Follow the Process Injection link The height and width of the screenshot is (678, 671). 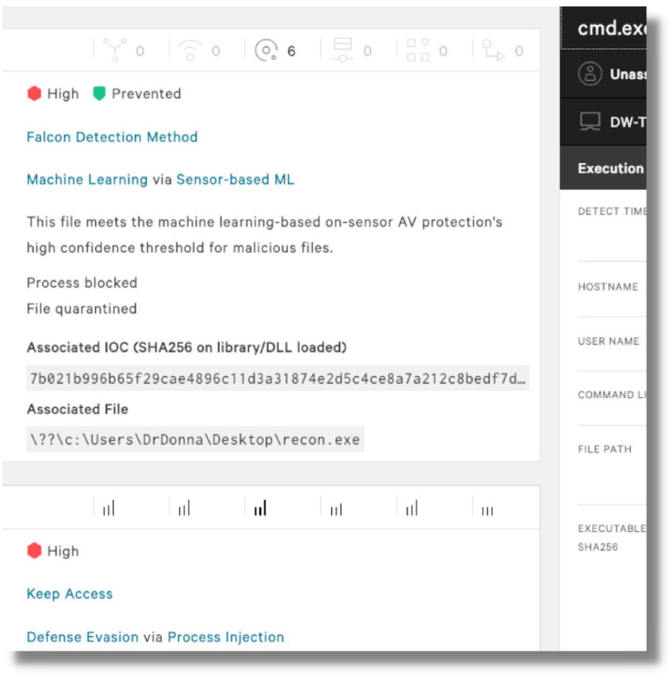[226, 637]
